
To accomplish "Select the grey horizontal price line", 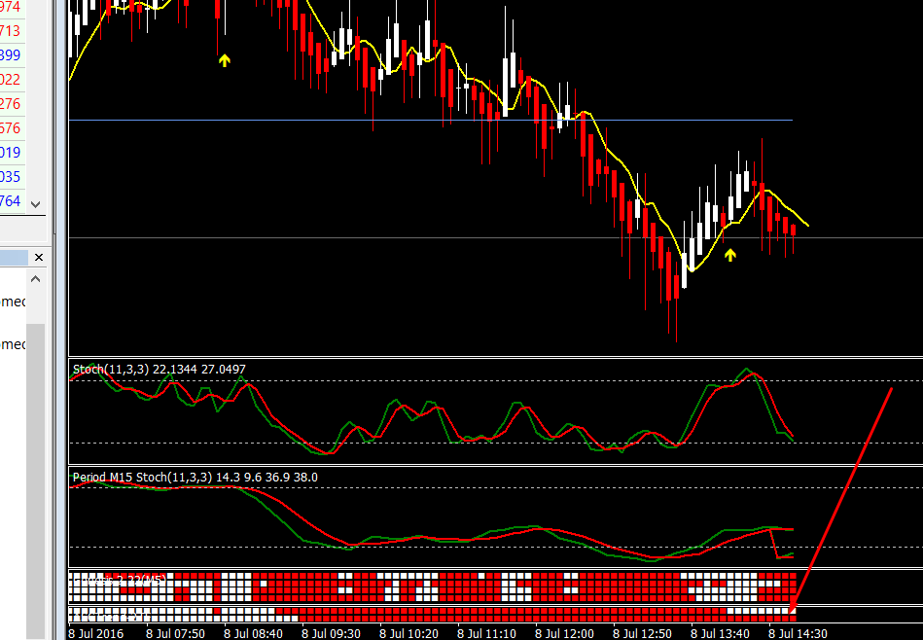I will (496, 238).
